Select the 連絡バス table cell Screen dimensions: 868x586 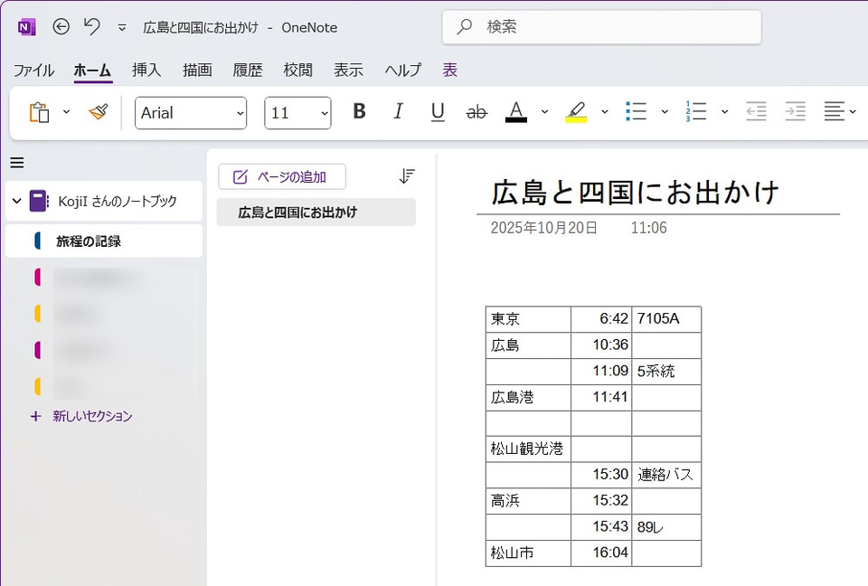point(666,475)
